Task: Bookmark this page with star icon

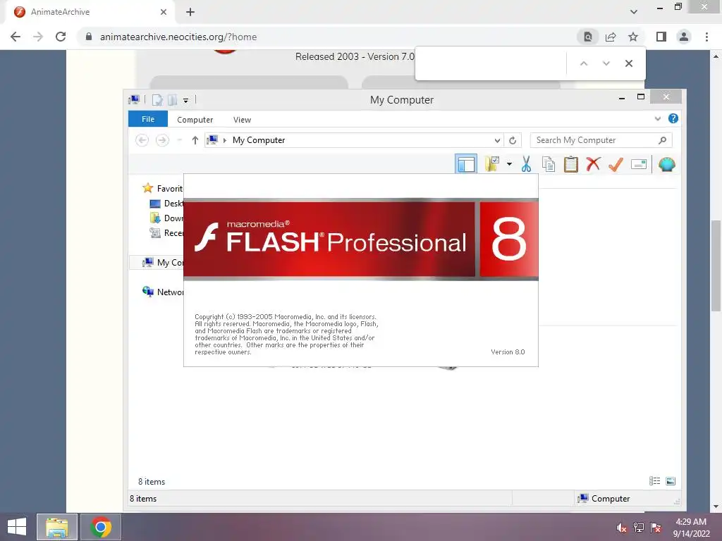Action: (633, 37)
